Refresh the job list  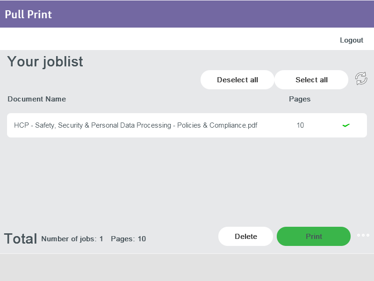pos(361,79)
